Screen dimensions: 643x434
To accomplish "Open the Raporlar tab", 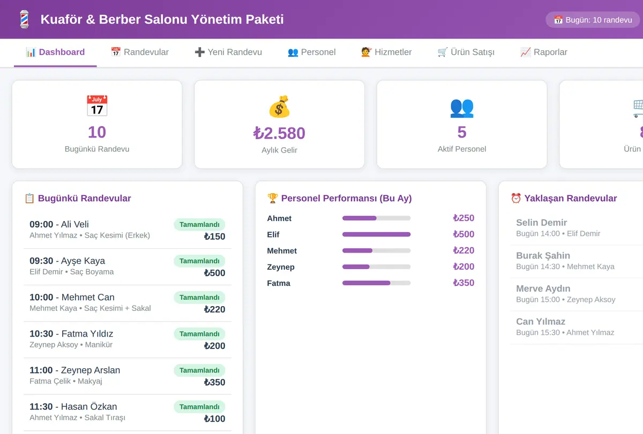I will click(x=544, y=52).
